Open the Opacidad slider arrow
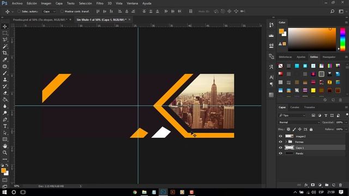349x196 pixels. 346,122
